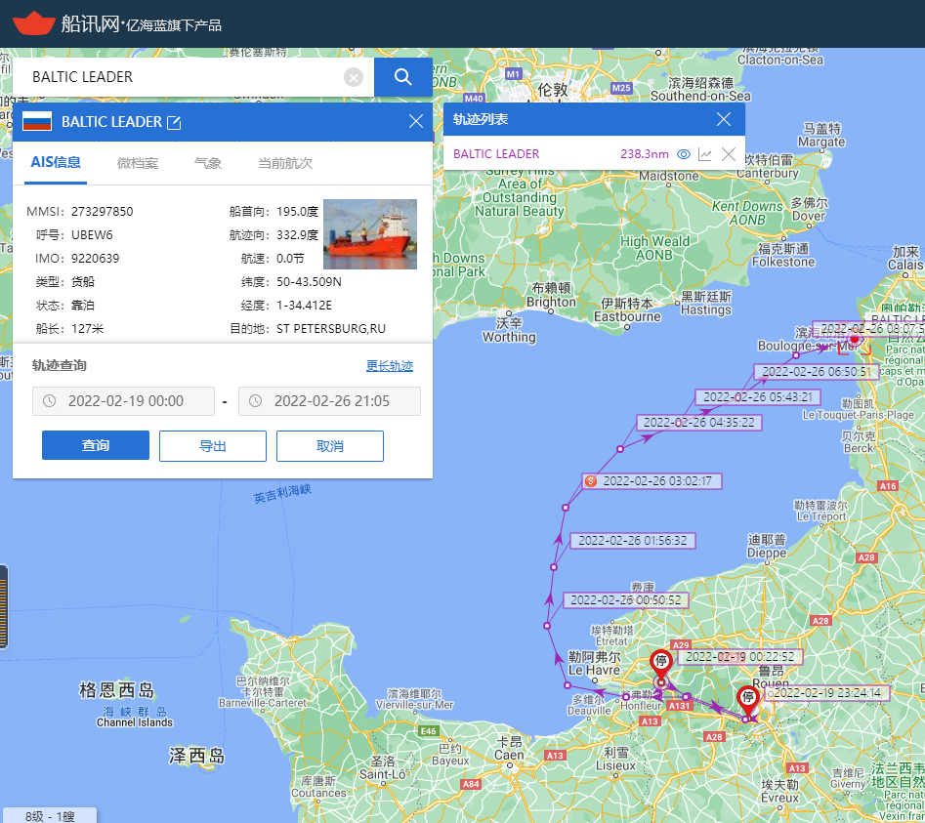Open the end date picker 2022-02-26 21:05
925x823 pixels.
pyautogui.click(x=329, y=401)
